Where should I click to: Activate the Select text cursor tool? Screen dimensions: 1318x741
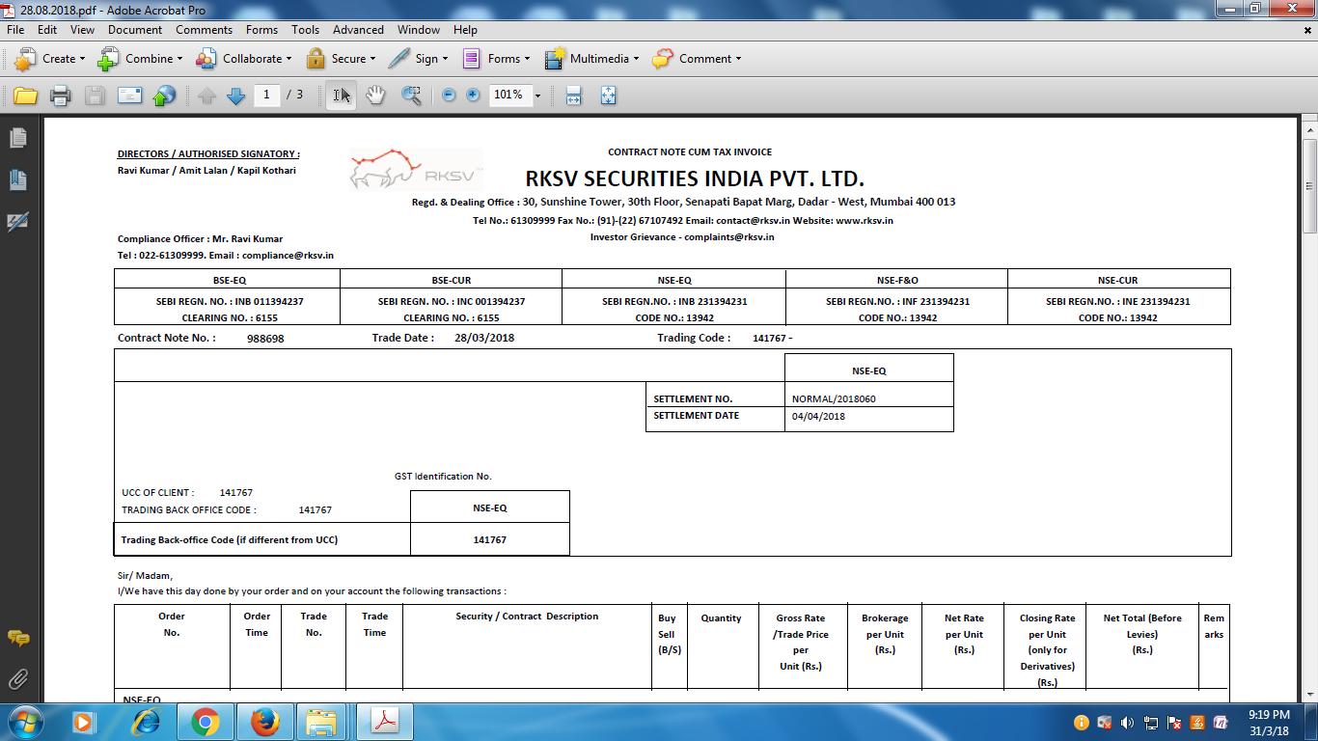pyautogui.click(x=342, y=95)
